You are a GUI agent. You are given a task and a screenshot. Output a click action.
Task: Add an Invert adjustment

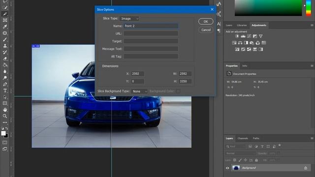(x=237, y=49)
